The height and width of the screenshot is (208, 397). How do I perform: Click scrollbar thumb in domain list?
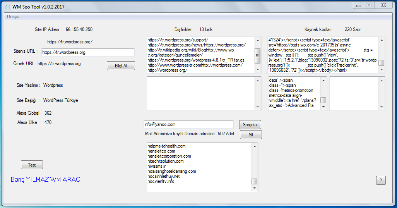pos(255,181)
